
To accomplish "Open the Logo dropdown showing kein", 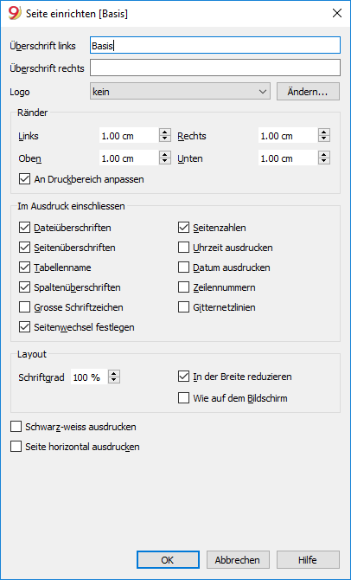I will coord(181,92).
